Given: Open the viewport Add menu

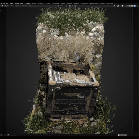Looking at the screenshot, I should coord(26,6).
